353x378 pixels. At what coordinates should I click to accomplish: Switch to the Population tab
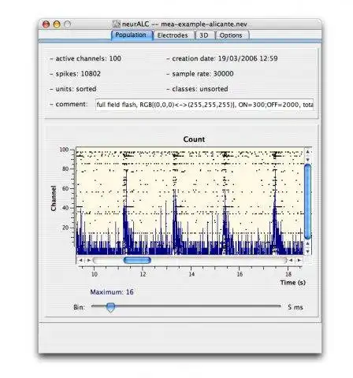click(132, 35)
